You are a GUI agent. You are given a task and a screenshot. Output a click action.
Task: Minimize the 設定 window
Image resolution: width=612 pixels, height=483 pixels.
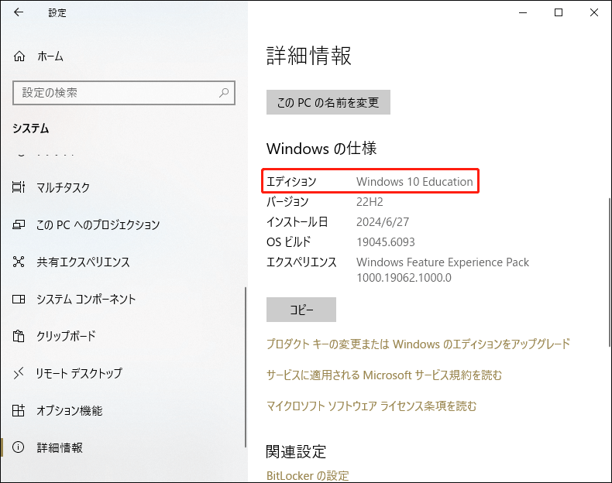(523, 12)
